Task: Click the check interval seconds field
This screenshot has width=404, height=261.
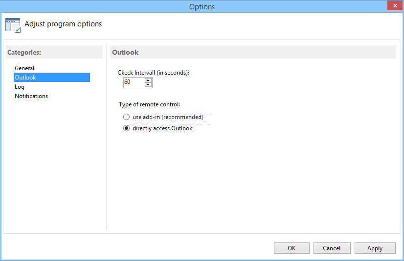Action: coord(134,82)
